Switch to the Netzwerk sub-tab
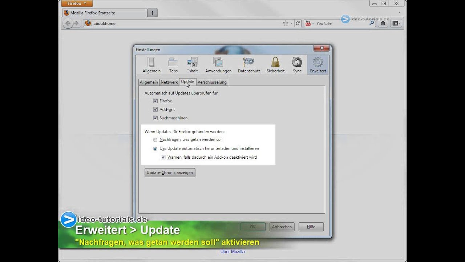465x262 pixels. coord(169,82)
